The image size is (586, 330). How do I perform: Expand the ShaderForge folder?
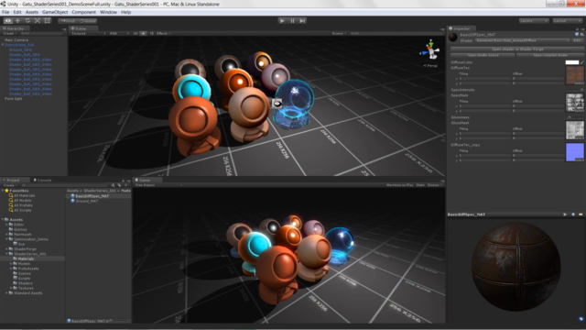[6, 248]
